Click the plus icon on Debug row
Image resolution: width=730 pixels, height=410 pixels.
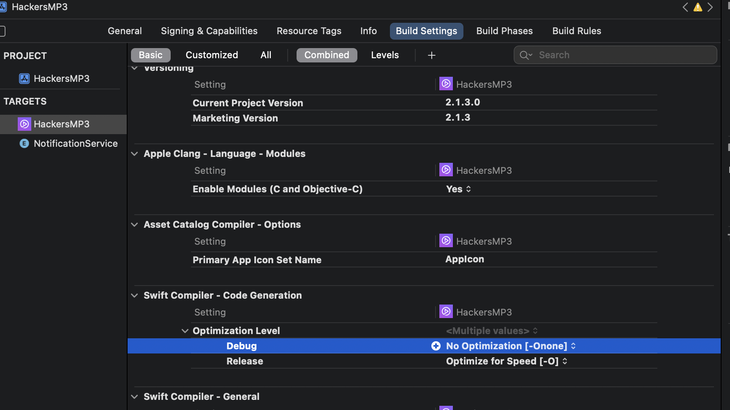436,346
